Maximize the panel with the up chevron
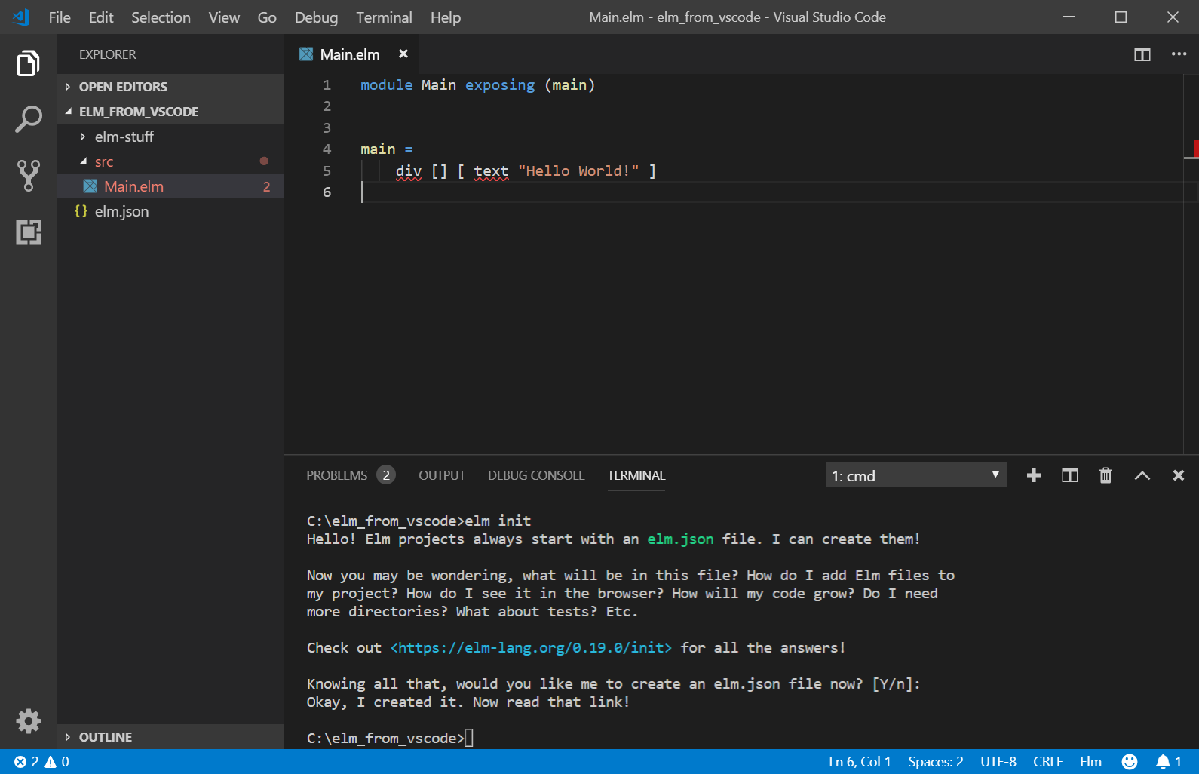 pyautogui.click(x=1142, y=475)
